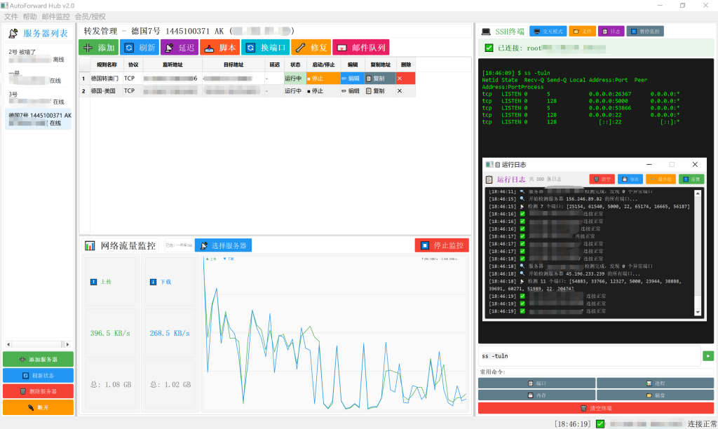718x429 pixels.
Task: Click the 德国-美国 rule name cell
Action: click(106, 90)
